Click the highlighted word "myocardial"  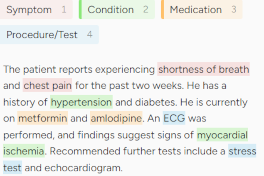click(x=222, y=135)
